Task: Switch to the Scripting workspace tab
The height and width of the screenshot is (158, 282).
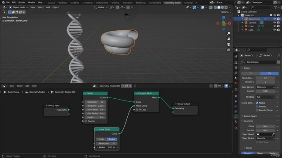Action: pos(188,3)
